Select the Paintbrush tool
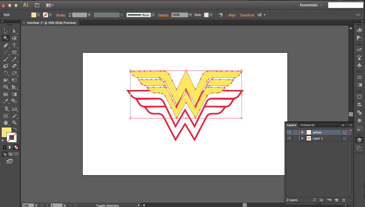This screenshot has height=207, width=365. (x=6, y=59)
